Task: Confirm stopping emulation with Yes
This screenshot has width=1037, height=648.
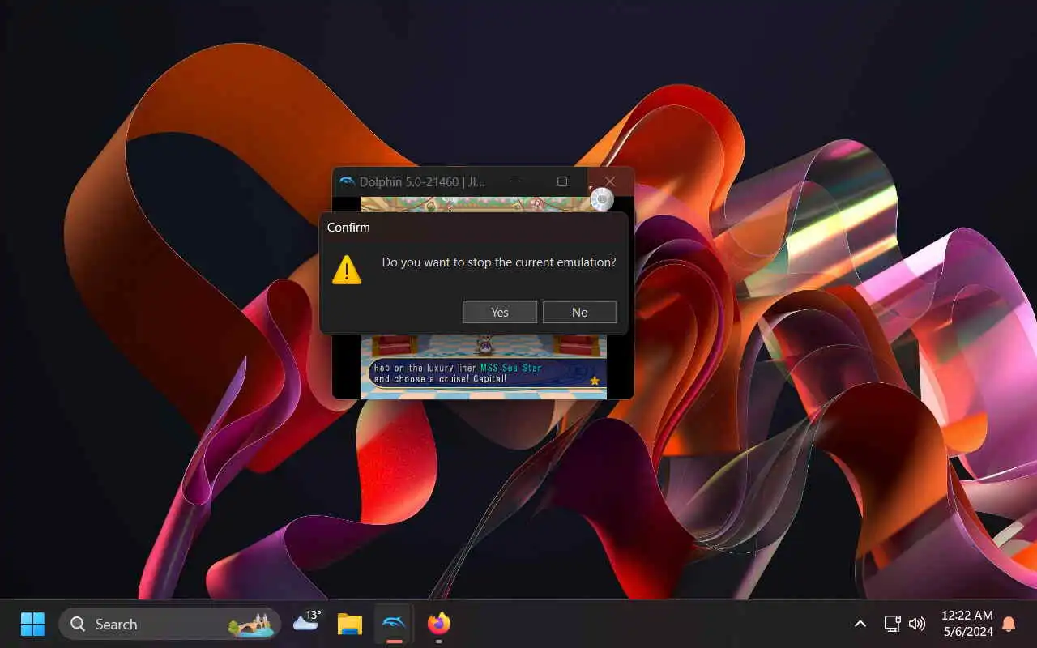Action: [x=500, y=312]
